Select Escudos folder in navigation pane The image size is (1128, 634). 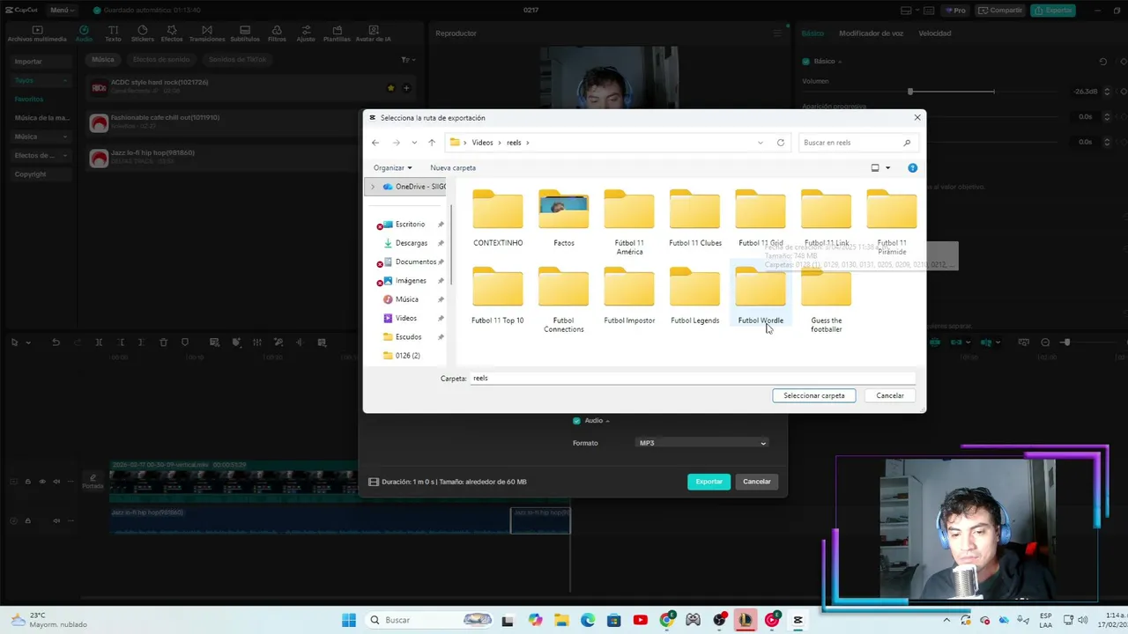408,336
